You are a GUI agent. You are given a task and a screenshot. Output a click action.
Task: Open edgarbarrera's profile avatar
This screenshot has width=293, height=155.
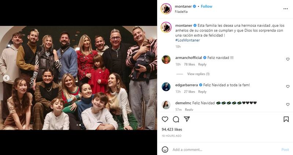point(166,87)
